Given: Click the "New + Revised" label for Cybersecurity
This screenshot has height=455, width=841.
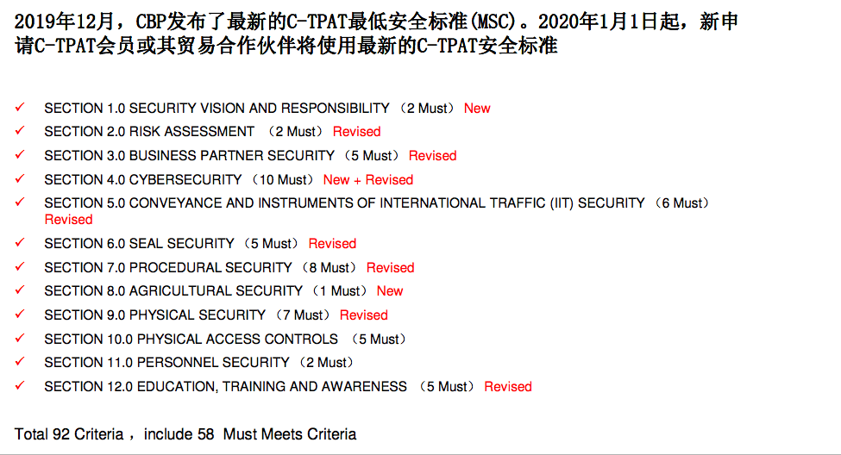Looking at the screenshot, I should pyautogui.click(x=368, y=180).
